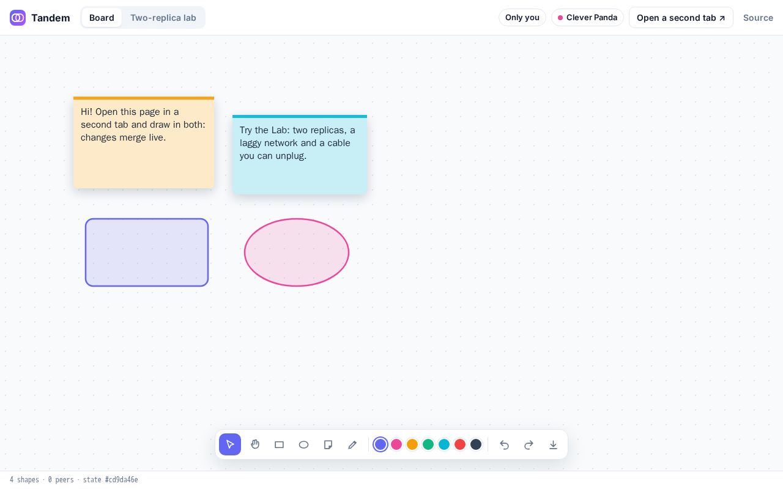Download the board export

[x=553, y=444]
